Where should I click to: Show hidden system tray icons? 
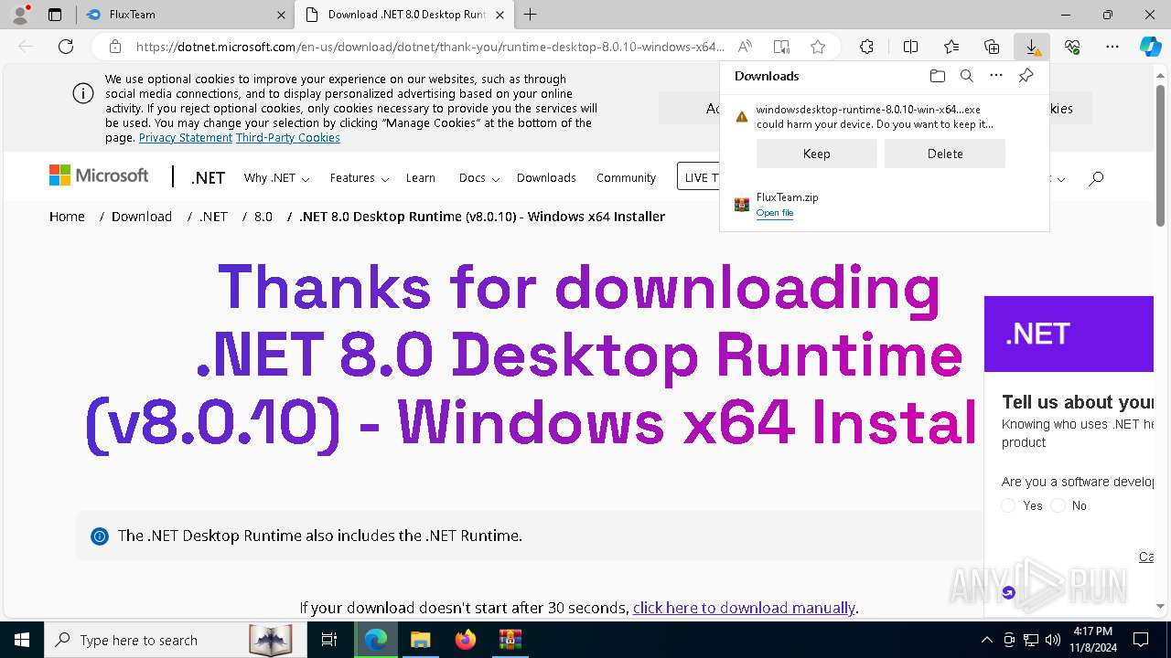coord(986,640)
